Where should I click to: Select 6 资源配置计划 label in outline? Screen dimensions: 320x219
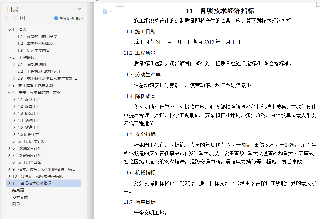click(27, 148)
